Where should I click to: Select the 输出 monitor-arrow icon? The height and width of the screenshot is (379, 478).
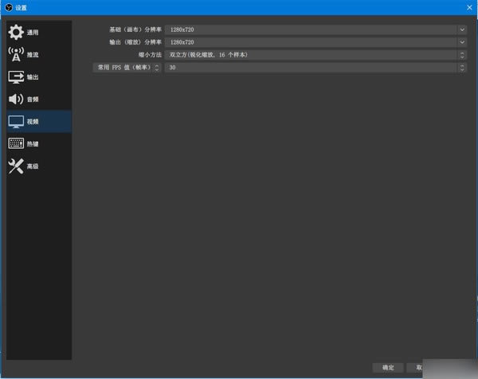[x=16, y=77]
